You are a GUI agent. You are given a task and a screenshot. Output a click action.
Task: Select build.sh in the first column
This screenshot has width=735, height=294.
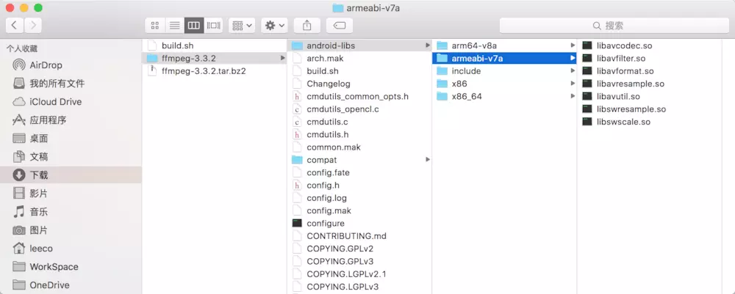(x=214, y=45)
